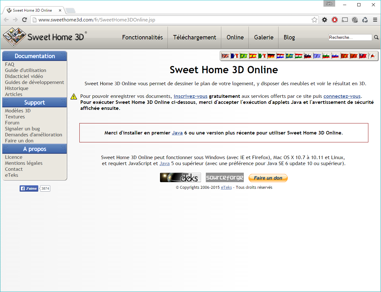Open the gear extension in the toolbar
The image size is (381, 292).
(x=325, y=20)
